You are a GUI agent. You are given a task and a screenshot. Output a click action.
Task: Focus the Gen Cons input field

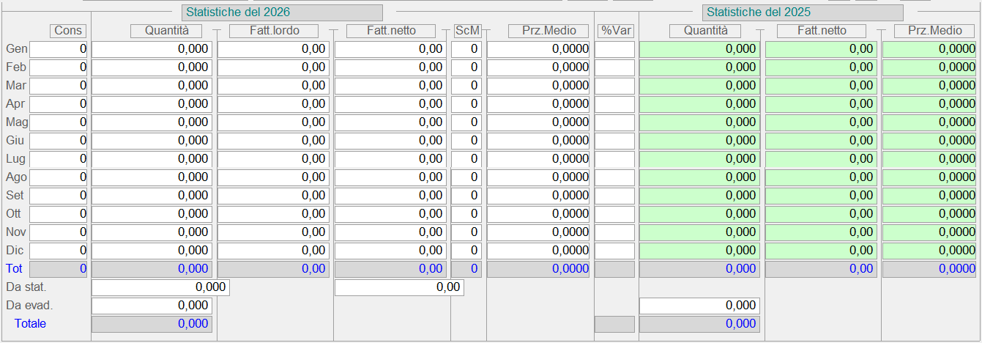(59, 49)
